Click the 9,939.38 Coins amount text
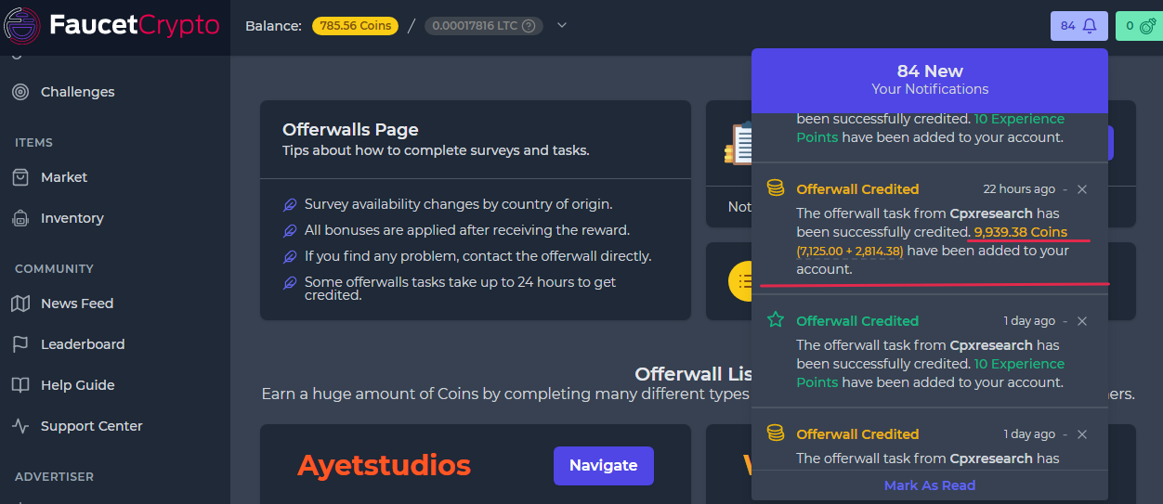This screenshot has width=1163, height=504. click(1021, 232)
